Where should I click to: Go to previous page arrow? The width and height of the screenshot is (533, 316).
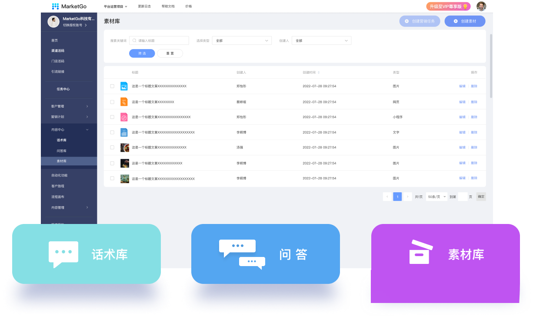click(x=387, y=197)
